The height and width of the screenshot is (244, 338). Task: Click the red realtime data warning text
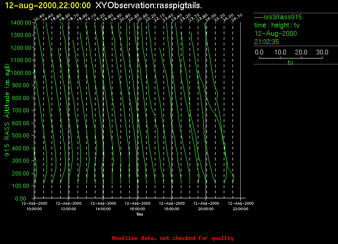click(173, 238)
